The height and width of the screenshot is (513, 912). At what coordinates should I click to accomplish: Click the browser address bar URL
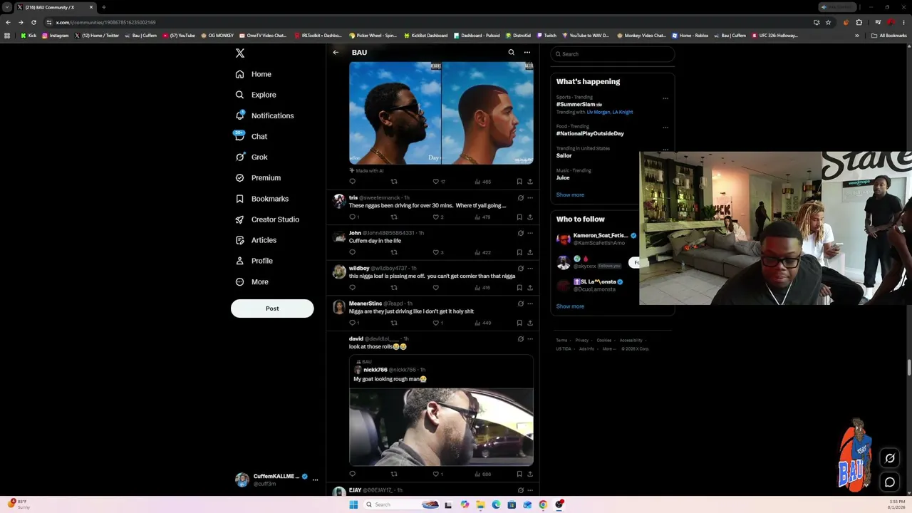point(105,22)
